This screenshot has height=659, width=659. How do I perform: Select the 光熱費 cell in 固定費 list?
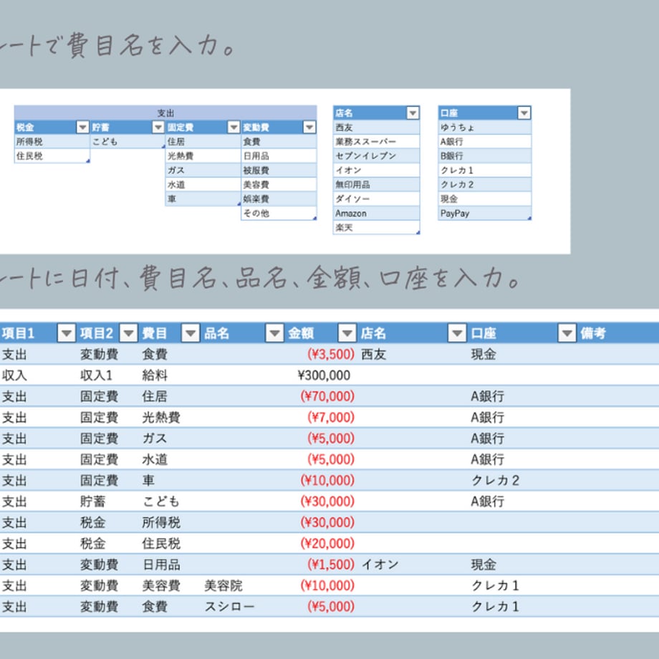point(203,156)
